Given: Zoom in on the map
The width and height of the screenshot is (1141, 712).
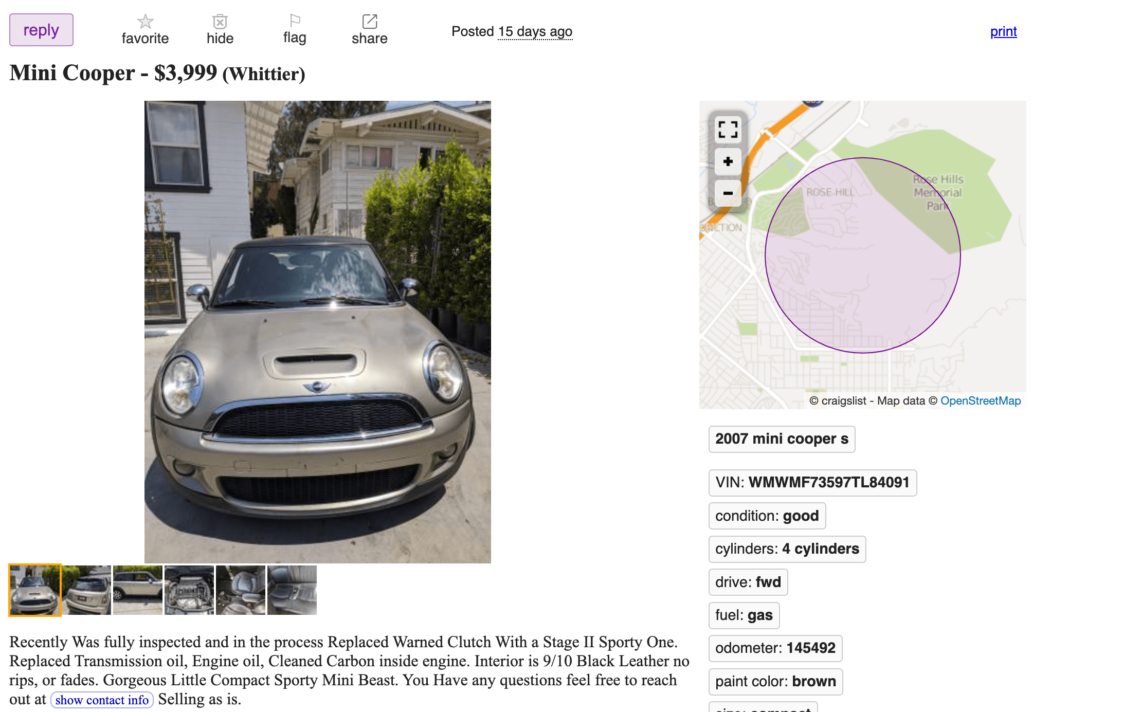Looking at the screenshot, I should pos(728,161).
